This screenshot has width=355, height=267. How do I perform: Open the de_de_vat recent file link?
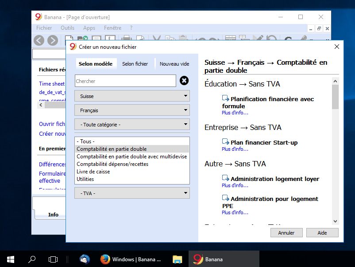pyautogui.click(x=52, y=92)
